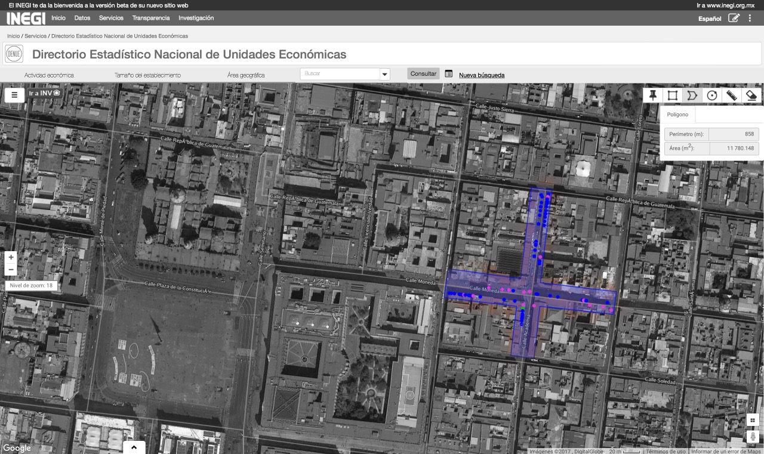This screenshot has height=454, width=764.
Task: Select the rectangle selection tool
Action: pos(673,95)
